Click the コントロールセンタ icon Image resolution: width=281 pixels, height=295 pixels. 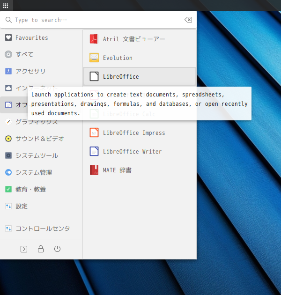(8, 229)
